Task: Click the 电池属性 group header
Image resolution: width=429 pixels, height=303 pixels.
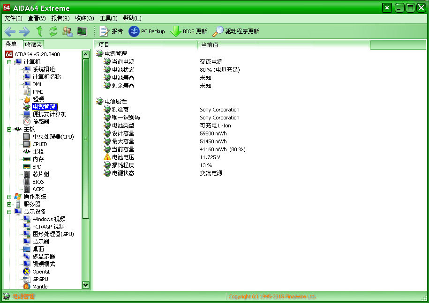Action: click(112, 101)
